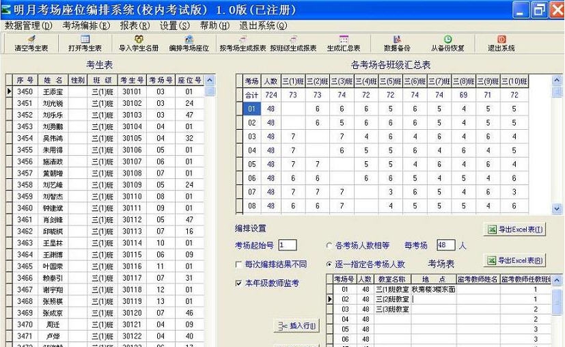565x347 pixels.
Task: Click 三(3)班教室 cell in 考场表
Action: coord(392,309)
